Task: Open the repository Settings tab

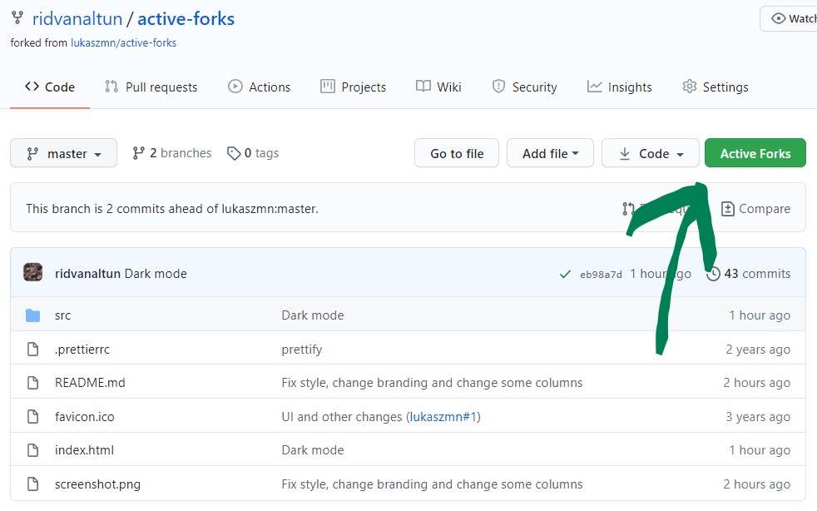Action: tap(715, 87)
